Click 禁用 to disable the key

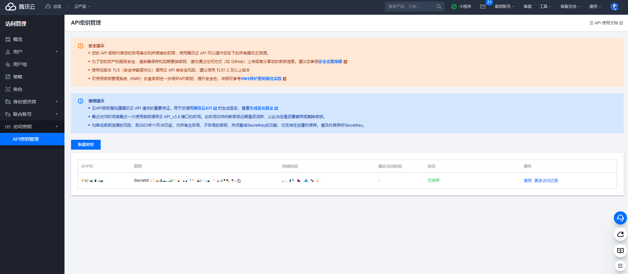click(x=527, y=181)
